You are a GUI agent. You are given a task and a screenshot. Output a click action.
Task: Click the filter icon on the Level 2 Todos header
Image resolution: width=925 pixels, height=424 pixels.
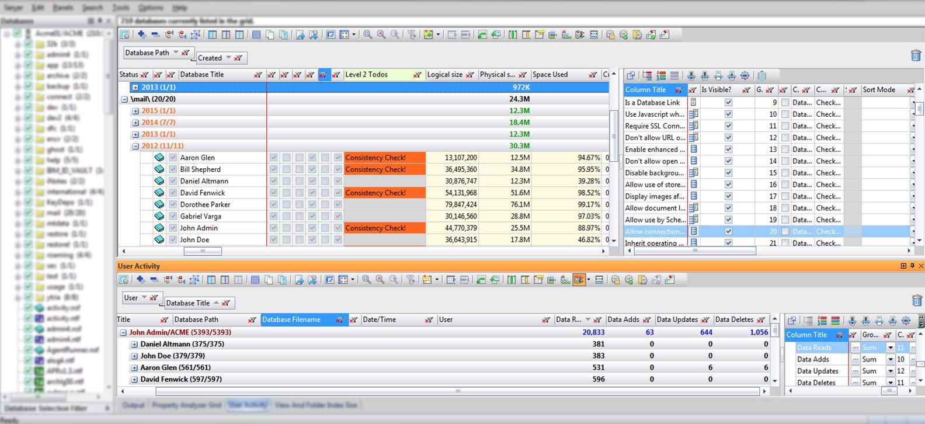tap(417, 75)
